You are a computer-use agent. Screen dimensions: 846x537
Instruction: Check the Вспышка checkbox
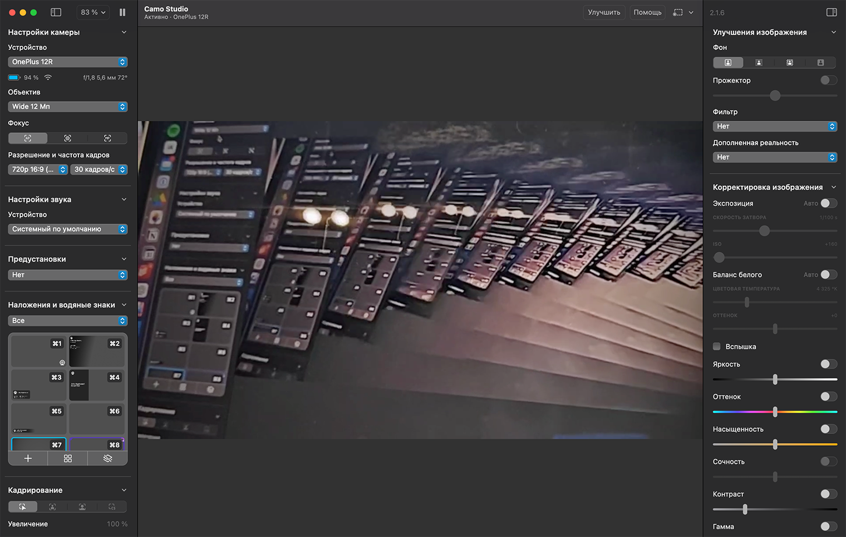(717, 347)
